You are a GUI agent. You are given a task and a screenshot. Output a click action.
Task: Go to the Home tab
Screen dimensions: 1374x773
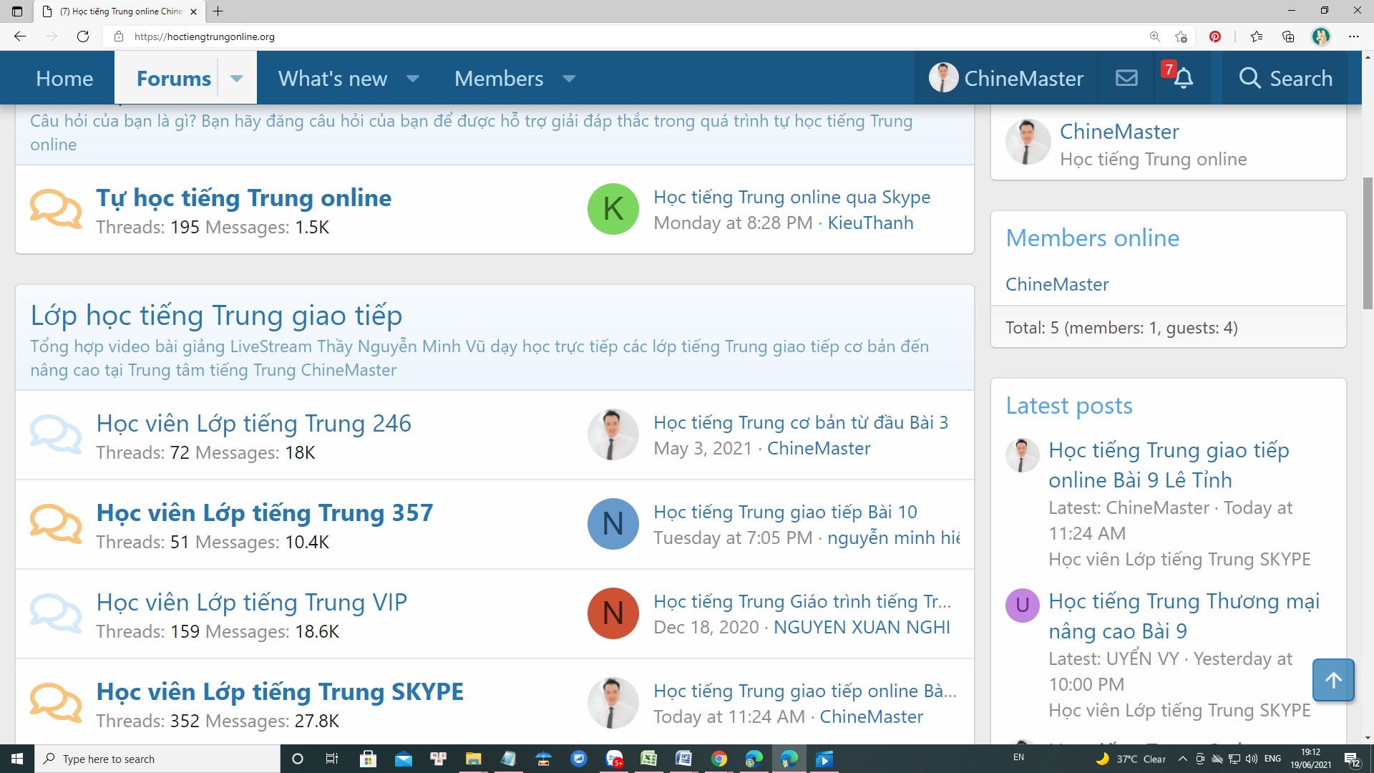pos(64,78)
